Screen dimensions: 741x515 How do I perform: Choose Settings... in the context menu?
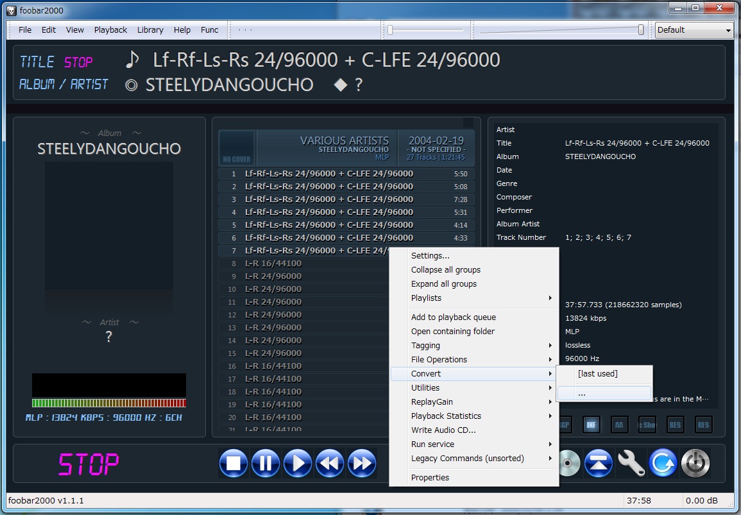(x=474, y=256)
